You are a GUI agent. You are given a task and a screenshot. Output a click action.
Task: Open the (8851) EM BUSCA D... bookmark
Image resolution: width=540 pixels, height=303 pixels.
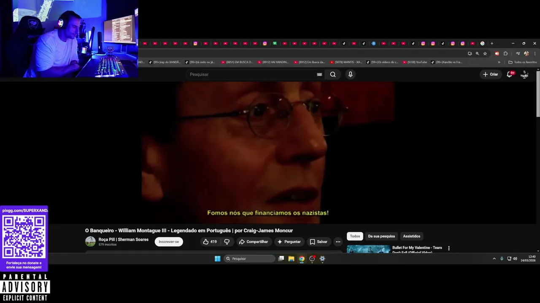click(x=238, y=62)
